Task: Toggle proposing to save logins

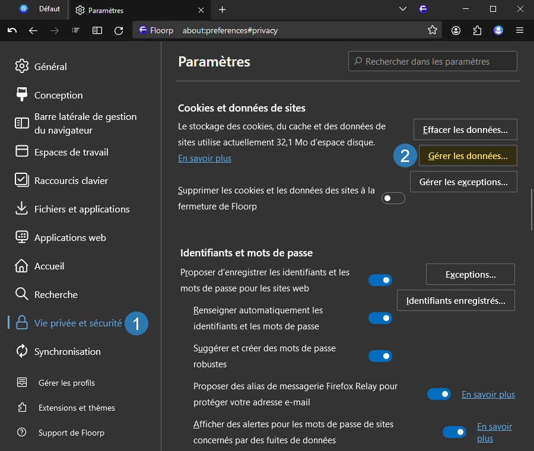Action: click(x=380, y=280)
